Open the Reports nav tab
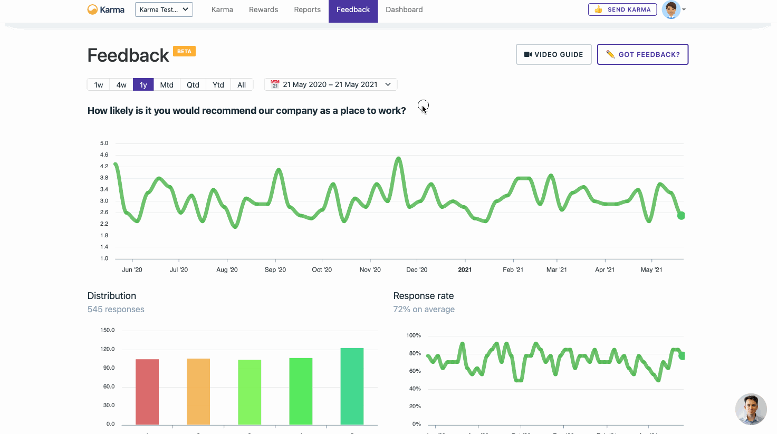 point(308,9)
